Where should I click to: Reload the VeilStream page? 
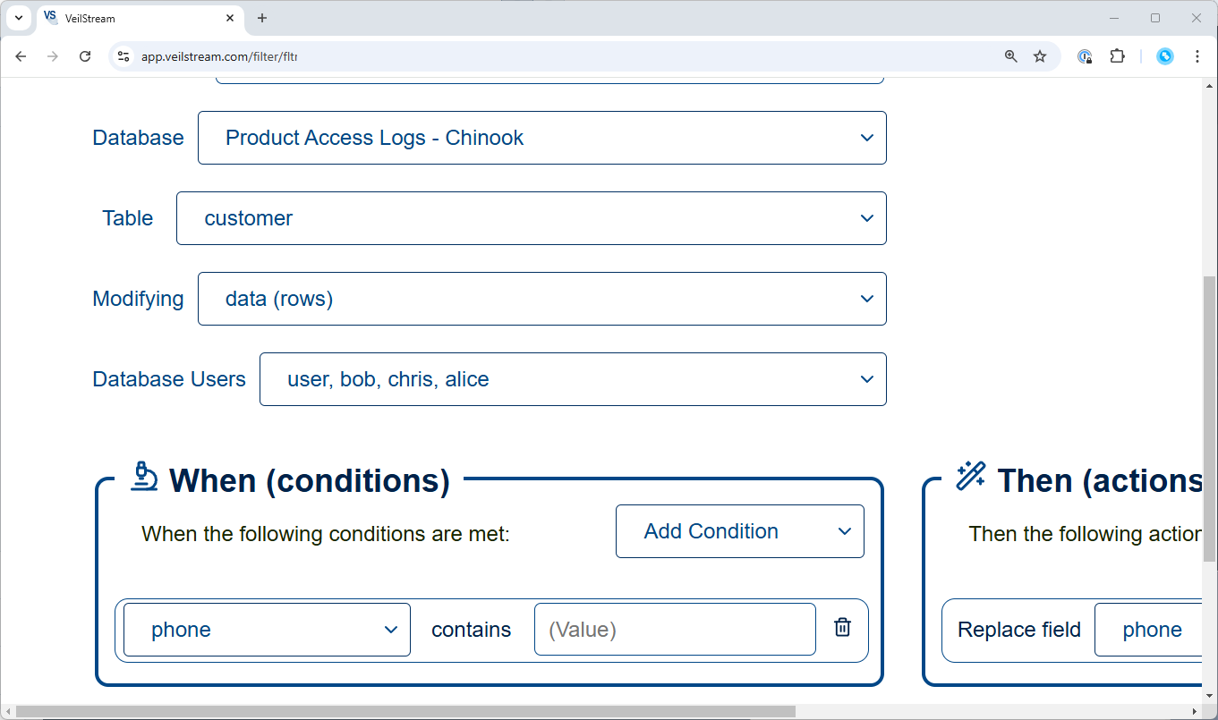(85, 56)
